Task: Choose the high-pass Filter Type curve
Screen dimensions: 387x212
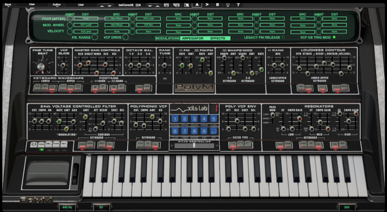Action: tap(248, 144)
